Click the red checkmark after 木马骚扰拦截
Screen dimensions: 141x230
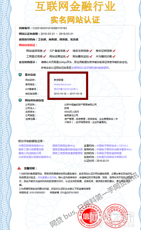[x=114, y=56]
